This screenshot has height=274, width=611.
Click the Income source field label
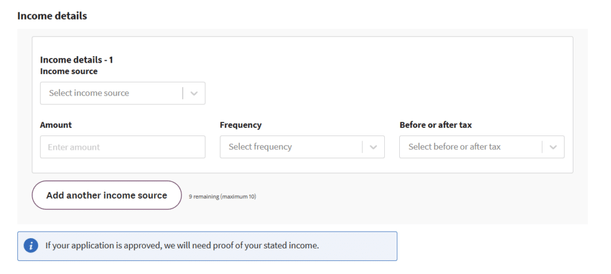pos(69,71)
